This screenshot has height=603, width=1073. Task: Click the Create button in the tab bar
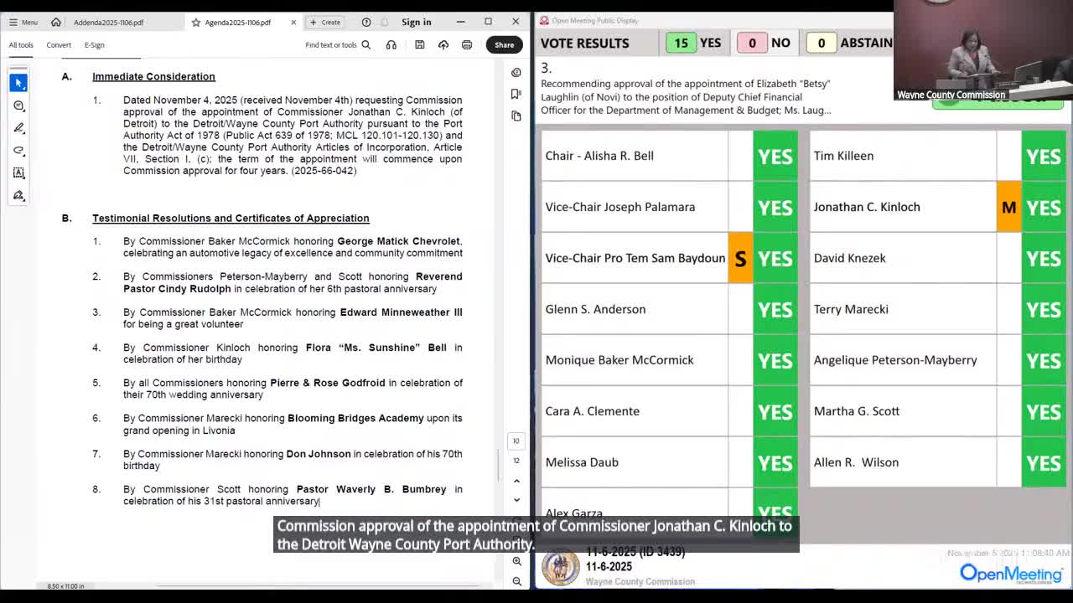325,22
